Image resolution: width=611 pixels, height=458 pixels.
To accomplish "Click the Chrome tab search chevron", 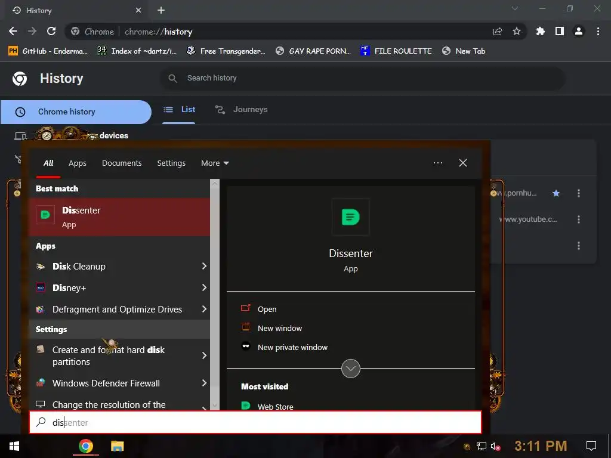I will (515, 8).
